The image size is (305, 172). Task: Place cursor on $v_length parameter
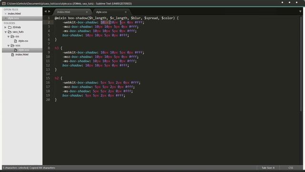119,18
